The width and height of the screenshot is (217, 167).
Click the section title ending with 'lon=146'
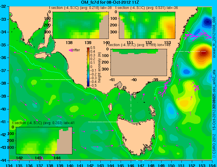[138, 45]
